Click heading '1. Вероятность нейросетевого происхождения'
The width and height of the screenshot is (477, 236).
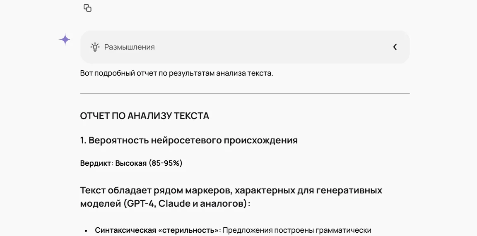click(189, 141)
